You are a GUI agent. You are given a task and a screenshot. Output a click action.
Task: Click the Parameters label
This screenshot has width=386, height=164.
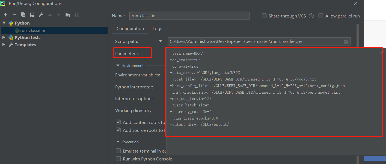[127, 53]
